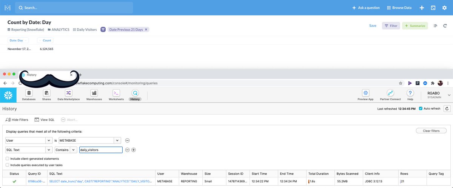Viewport: 453px width, 188px height.
Task: Click the Snowflake logo
Action: (8, 95)
